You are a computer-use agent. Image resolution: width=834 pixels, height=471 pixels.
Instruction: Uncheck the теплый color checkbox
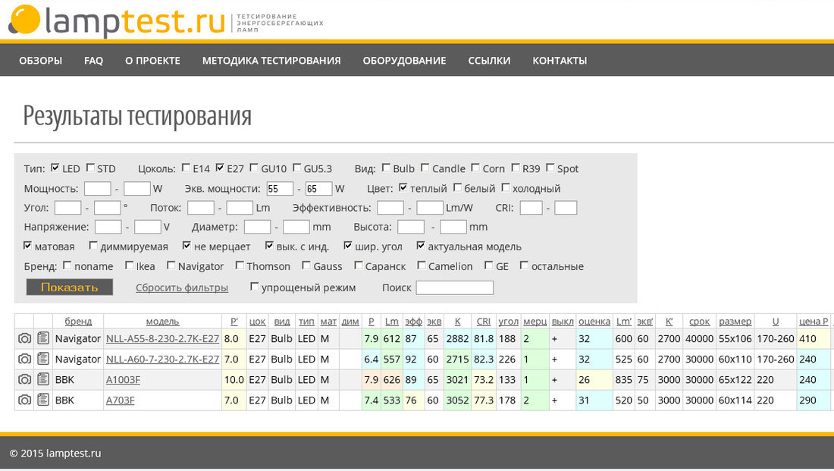point(403,187)
